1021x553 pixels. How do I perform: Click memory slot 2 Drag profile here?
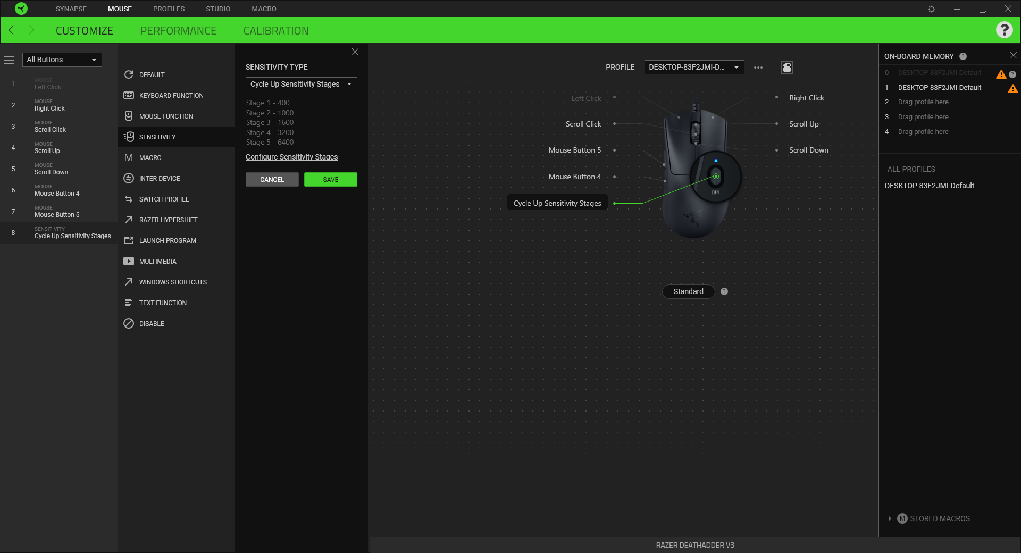pyautogui.click(x=923, y=102)
